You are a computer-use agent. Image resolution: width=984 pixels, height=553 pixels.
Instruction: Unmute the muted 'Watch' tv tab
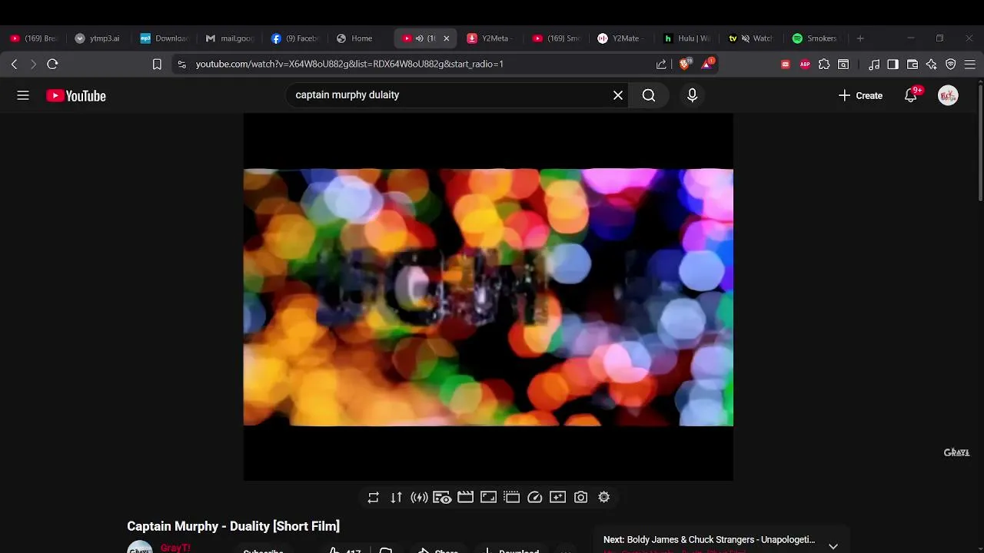coord(744,38)
